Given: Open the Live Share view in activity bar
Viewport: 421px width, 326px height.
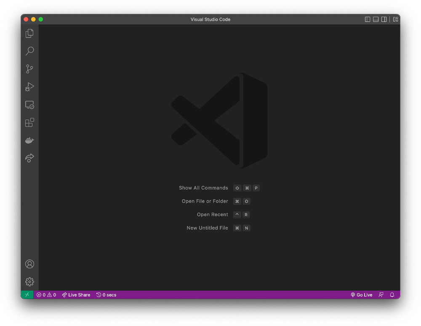Looking at the screenshot, I should [x=29, y=158].
